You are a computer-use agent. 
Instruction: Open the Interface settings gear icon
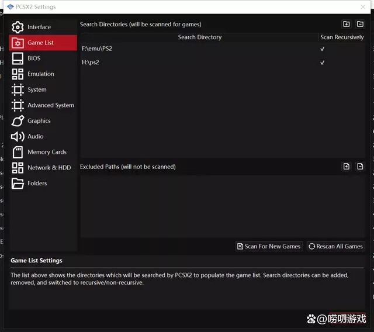[x=18, y=27]
